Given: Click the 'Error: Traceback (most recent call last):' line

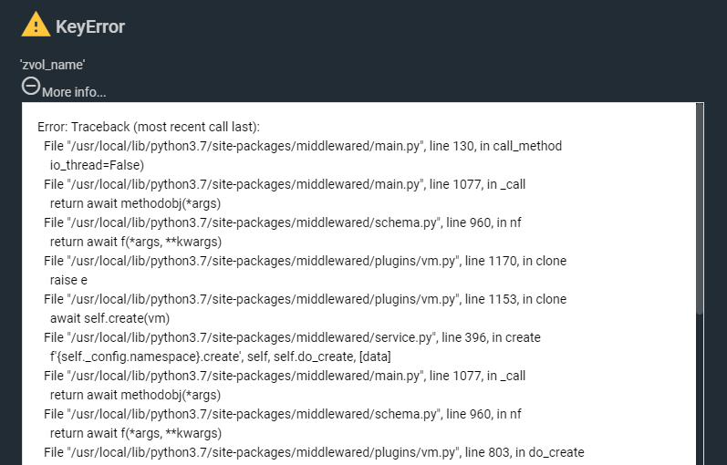Looking at the screenshot, I should click(149, 127).
